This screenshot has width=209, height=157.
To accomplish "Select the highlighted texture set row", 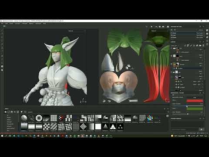I will [187, 33].
